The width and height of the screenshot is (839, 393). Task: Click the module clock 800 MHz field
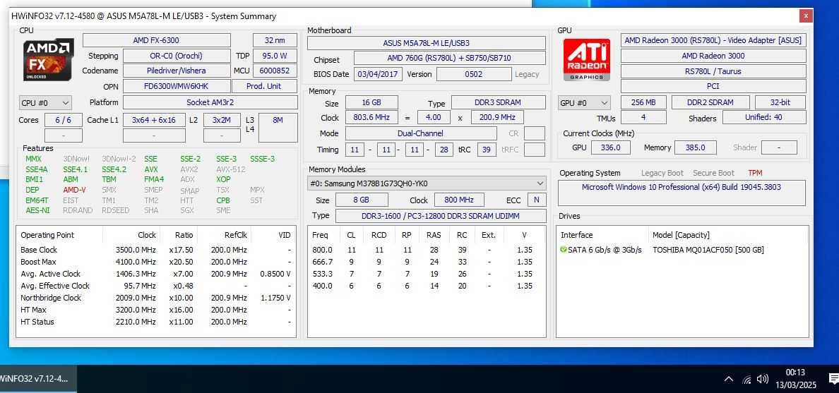point(458,200)
